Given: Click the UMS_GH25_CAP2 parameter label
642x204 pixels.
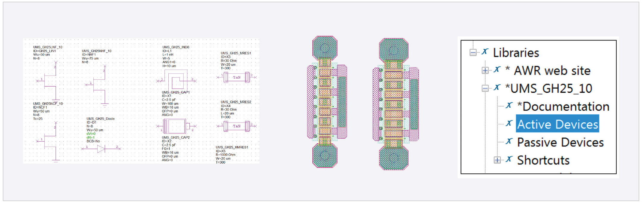Looking at the screenshot, I should [x=176, y=137].
